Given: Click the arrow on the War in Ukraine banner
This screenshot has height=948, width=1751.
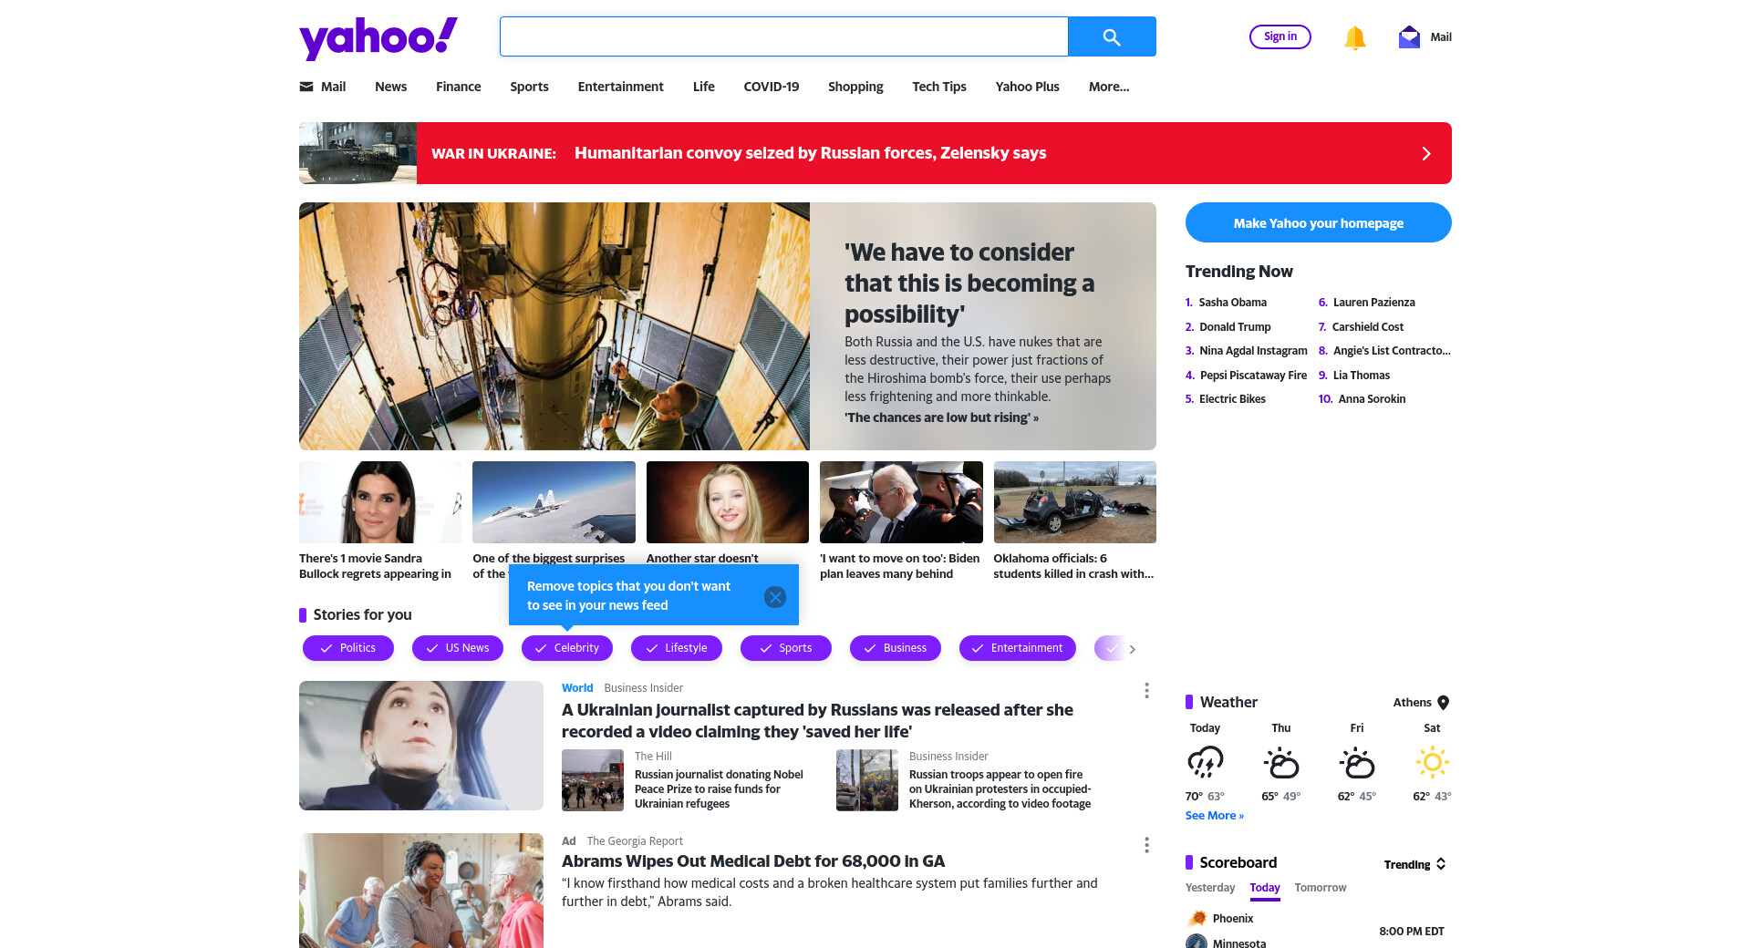Looking at the screenshot, I should pos(1426,153).
